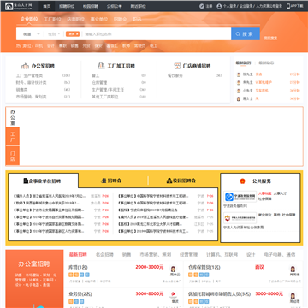Open the 宁波政务服务网 logo thumbnail
This screenshot has width=308, height=308.
tap(240, 197)
